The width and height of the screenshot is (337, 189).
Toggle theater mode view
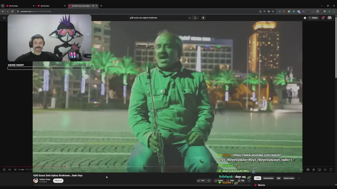(x=325, y=170)
